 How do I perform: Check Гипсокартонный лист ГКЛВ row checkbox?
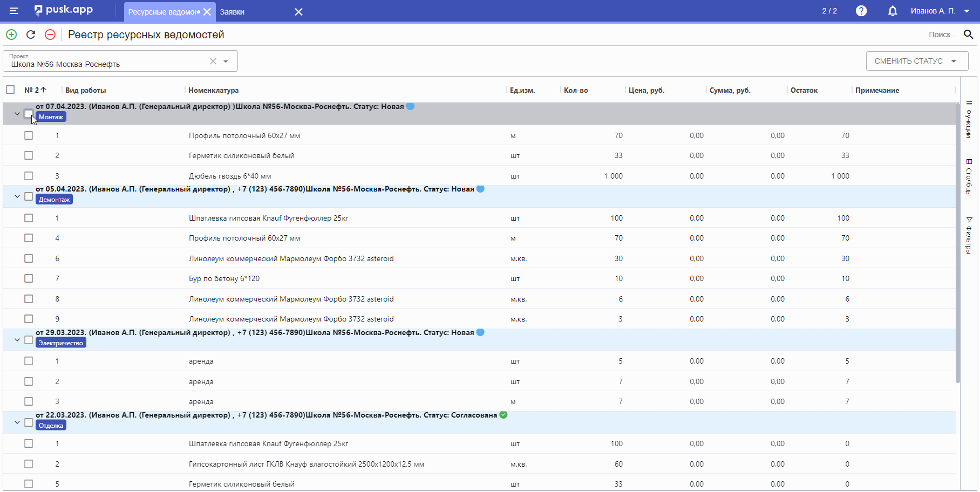pos(29,464)
